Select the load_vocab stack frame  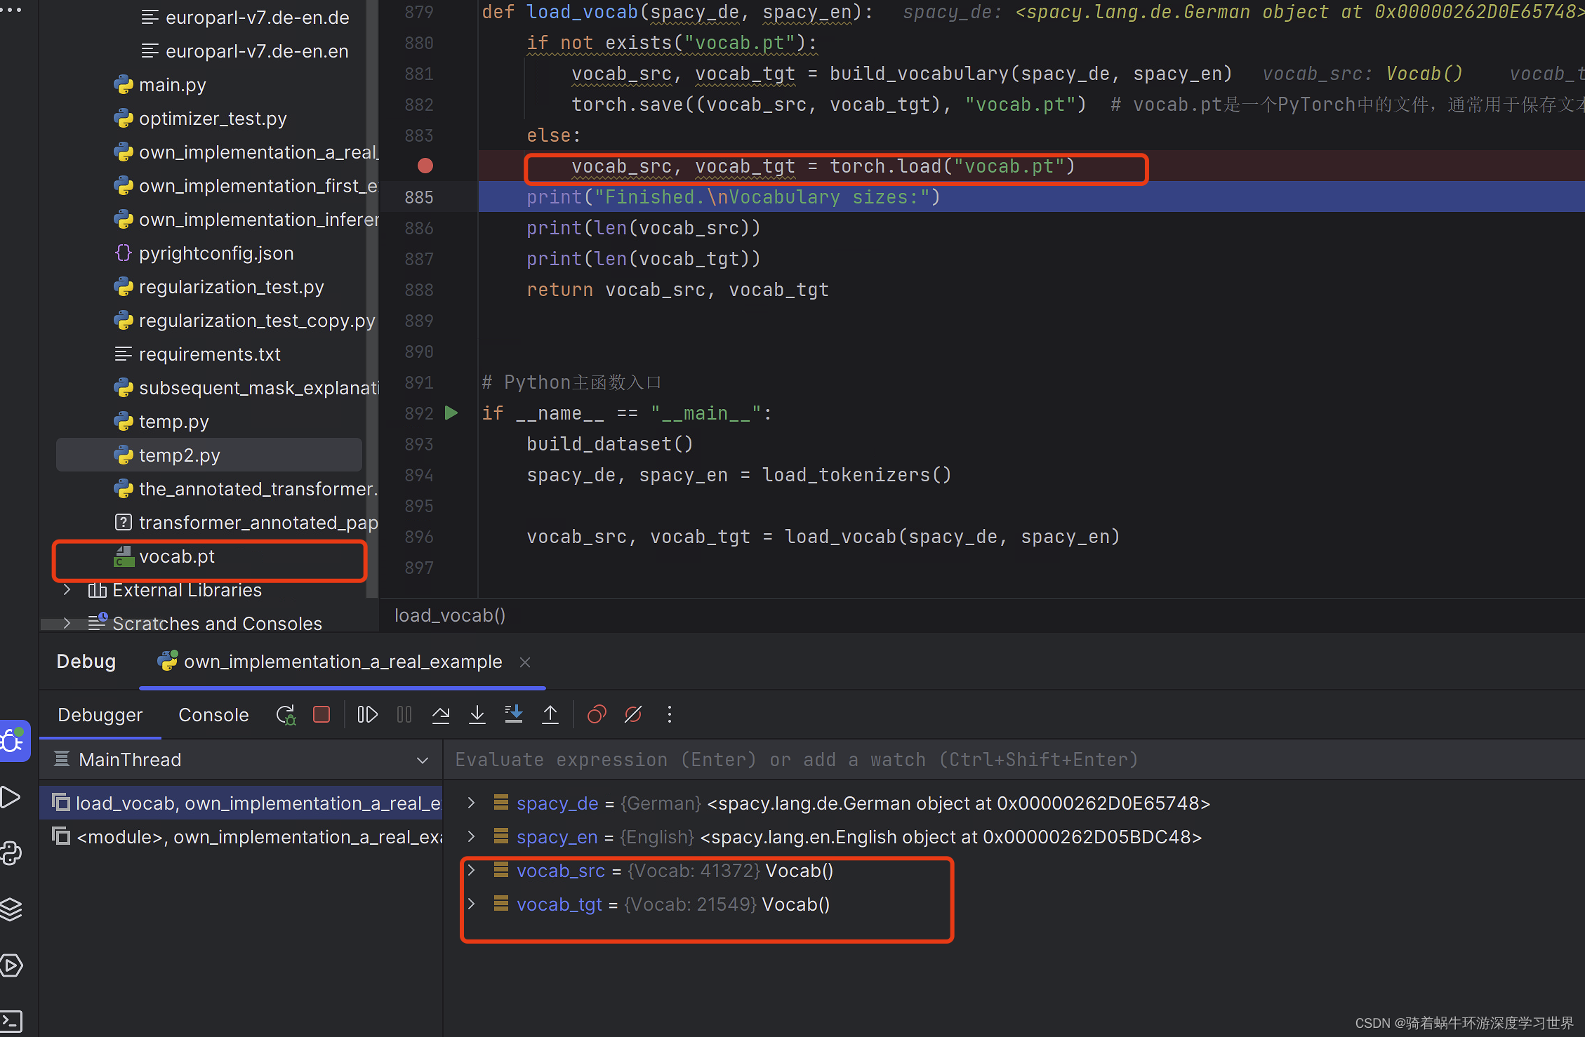point(241,803)
